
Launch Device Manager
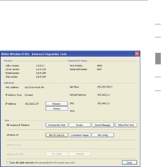tap(102, 125)
